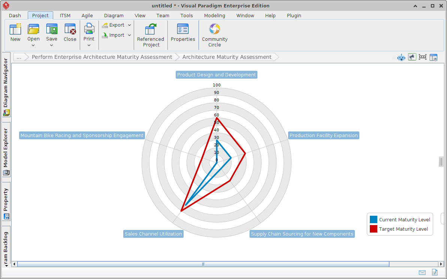
Task: Click the Close project icon
Action: (x=70, y=29)
